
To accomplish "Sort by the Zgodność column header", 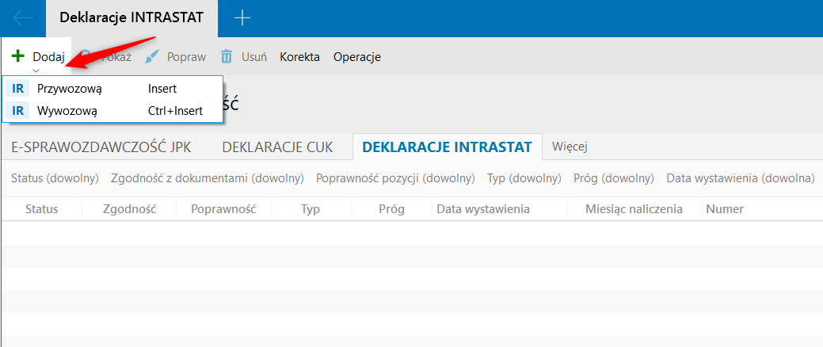I will pyautogui.click(x=129, y=209).
